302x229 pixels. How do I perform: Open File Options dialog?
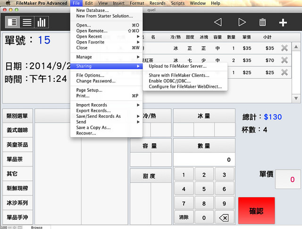coord(106,75)
